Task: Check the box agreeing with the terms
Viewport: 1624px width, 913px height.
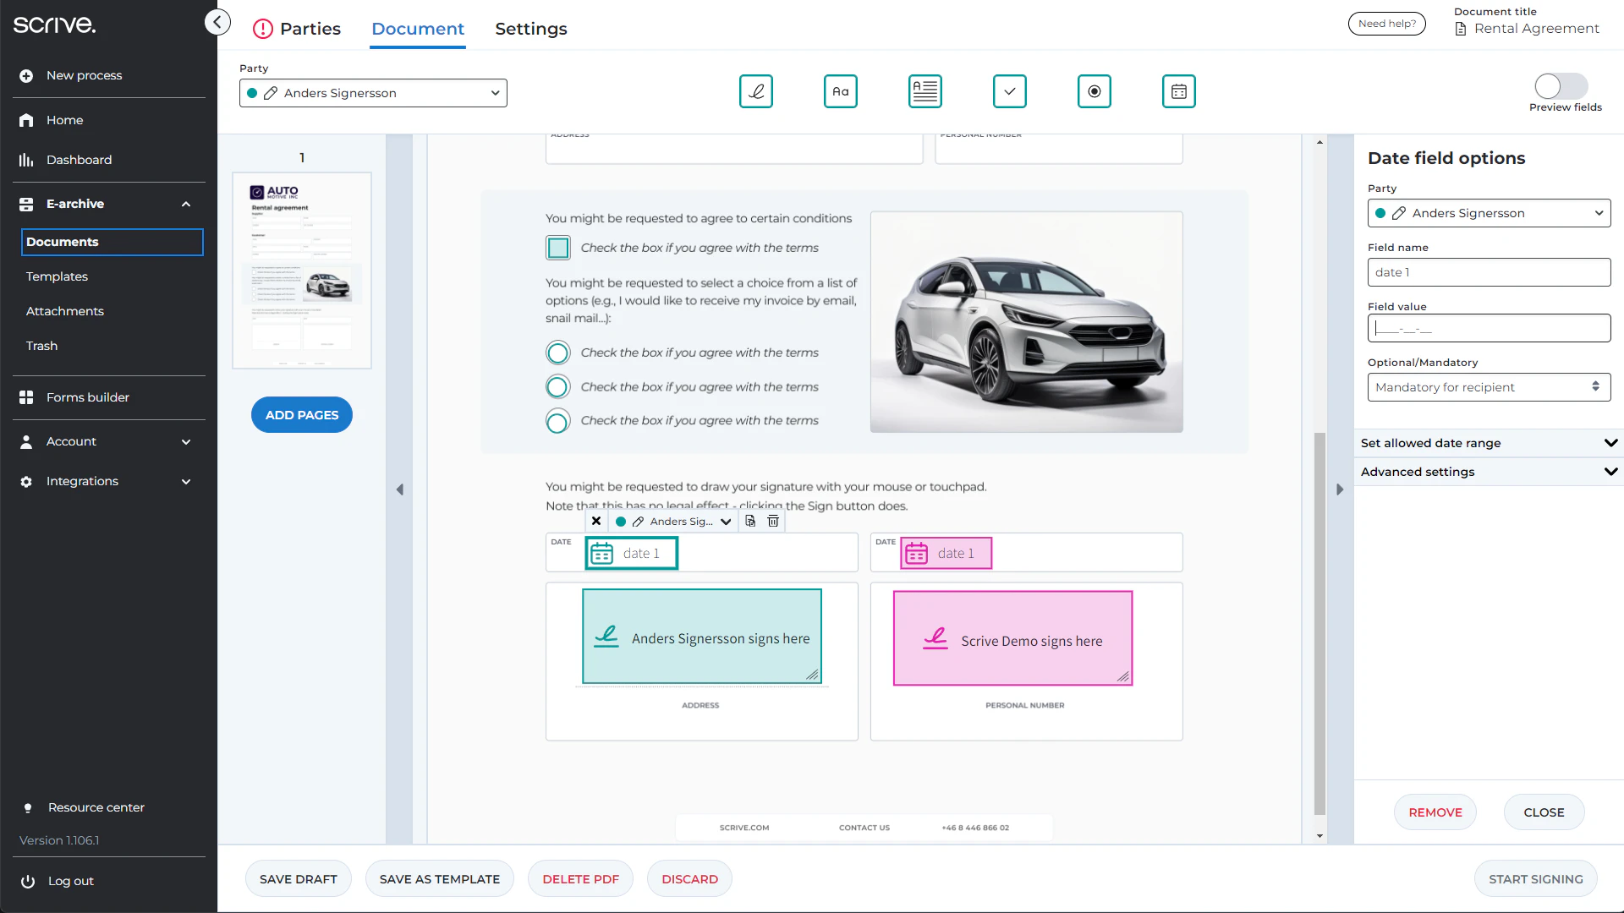Action: (558, 248)
